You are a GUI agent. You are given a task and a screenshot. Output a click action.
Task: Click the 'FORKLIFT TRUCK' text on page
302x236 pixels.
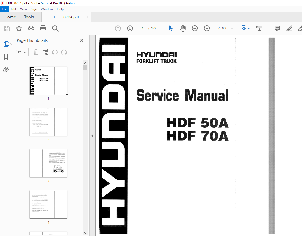point(156,61)
